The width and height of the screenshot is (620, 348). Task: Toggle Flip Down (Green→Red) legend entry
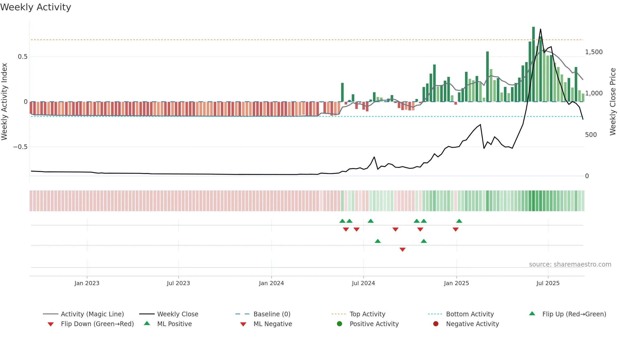90,324
